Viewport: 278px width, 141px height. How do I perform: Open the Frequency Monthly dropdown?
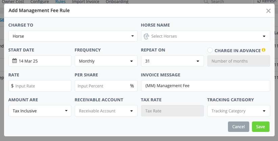coord(106,61)
